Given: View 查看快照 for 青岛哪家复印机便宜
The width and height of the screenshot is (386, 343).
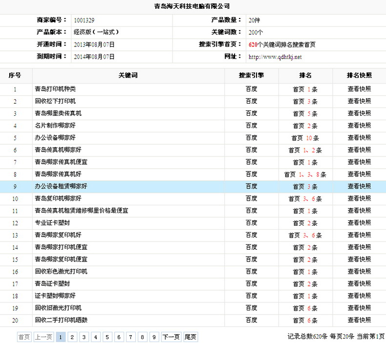Looking at the screenshot, I should 359,259.
